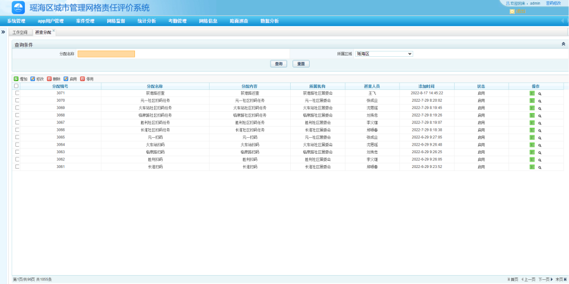Click the red 删除 (delete) toolbar icon

pos(49,79)
